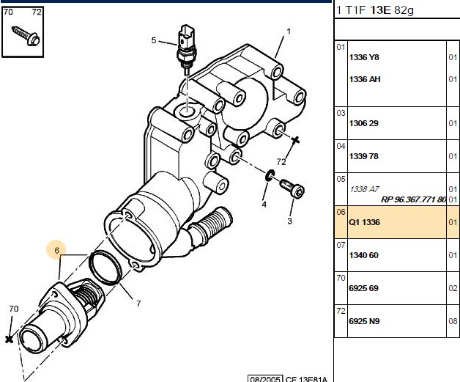
Task: Click the cross marker near callout 70
Action: [9, 339]
